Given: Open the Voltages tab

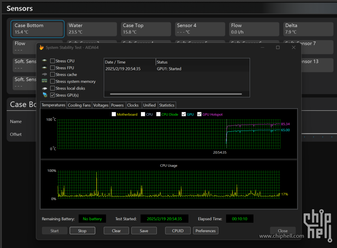Looking at the screenshot, I should click(101, 105).
